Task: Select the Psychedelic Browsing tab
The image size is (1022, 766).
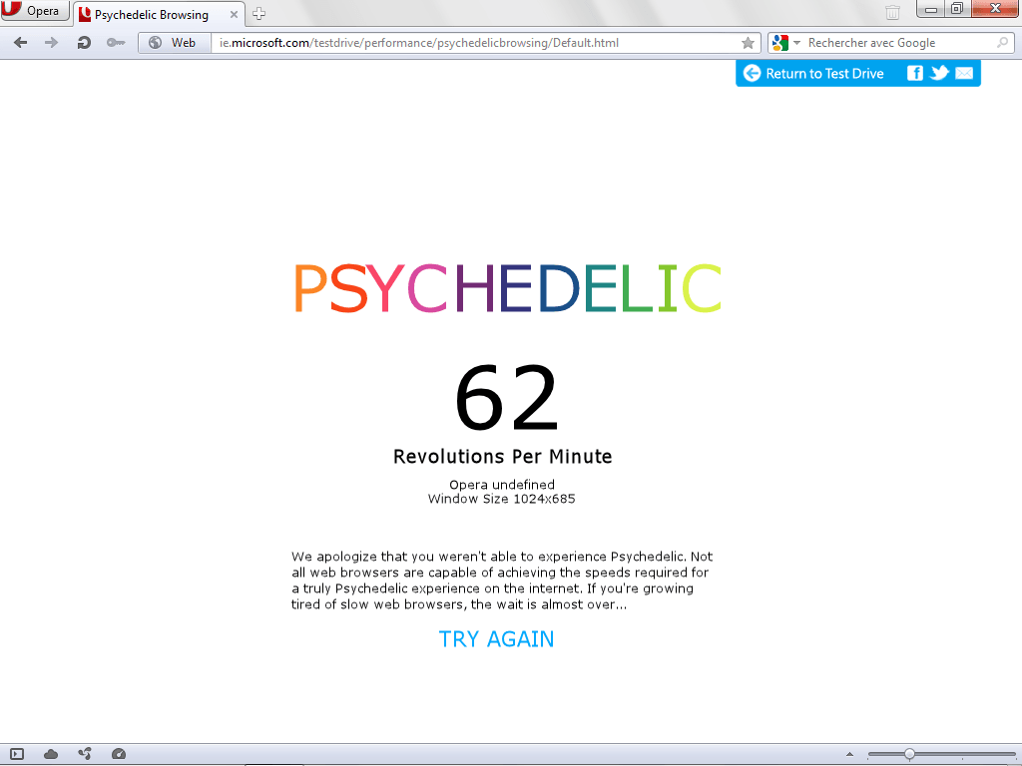Action: click(x=150, y=15)
